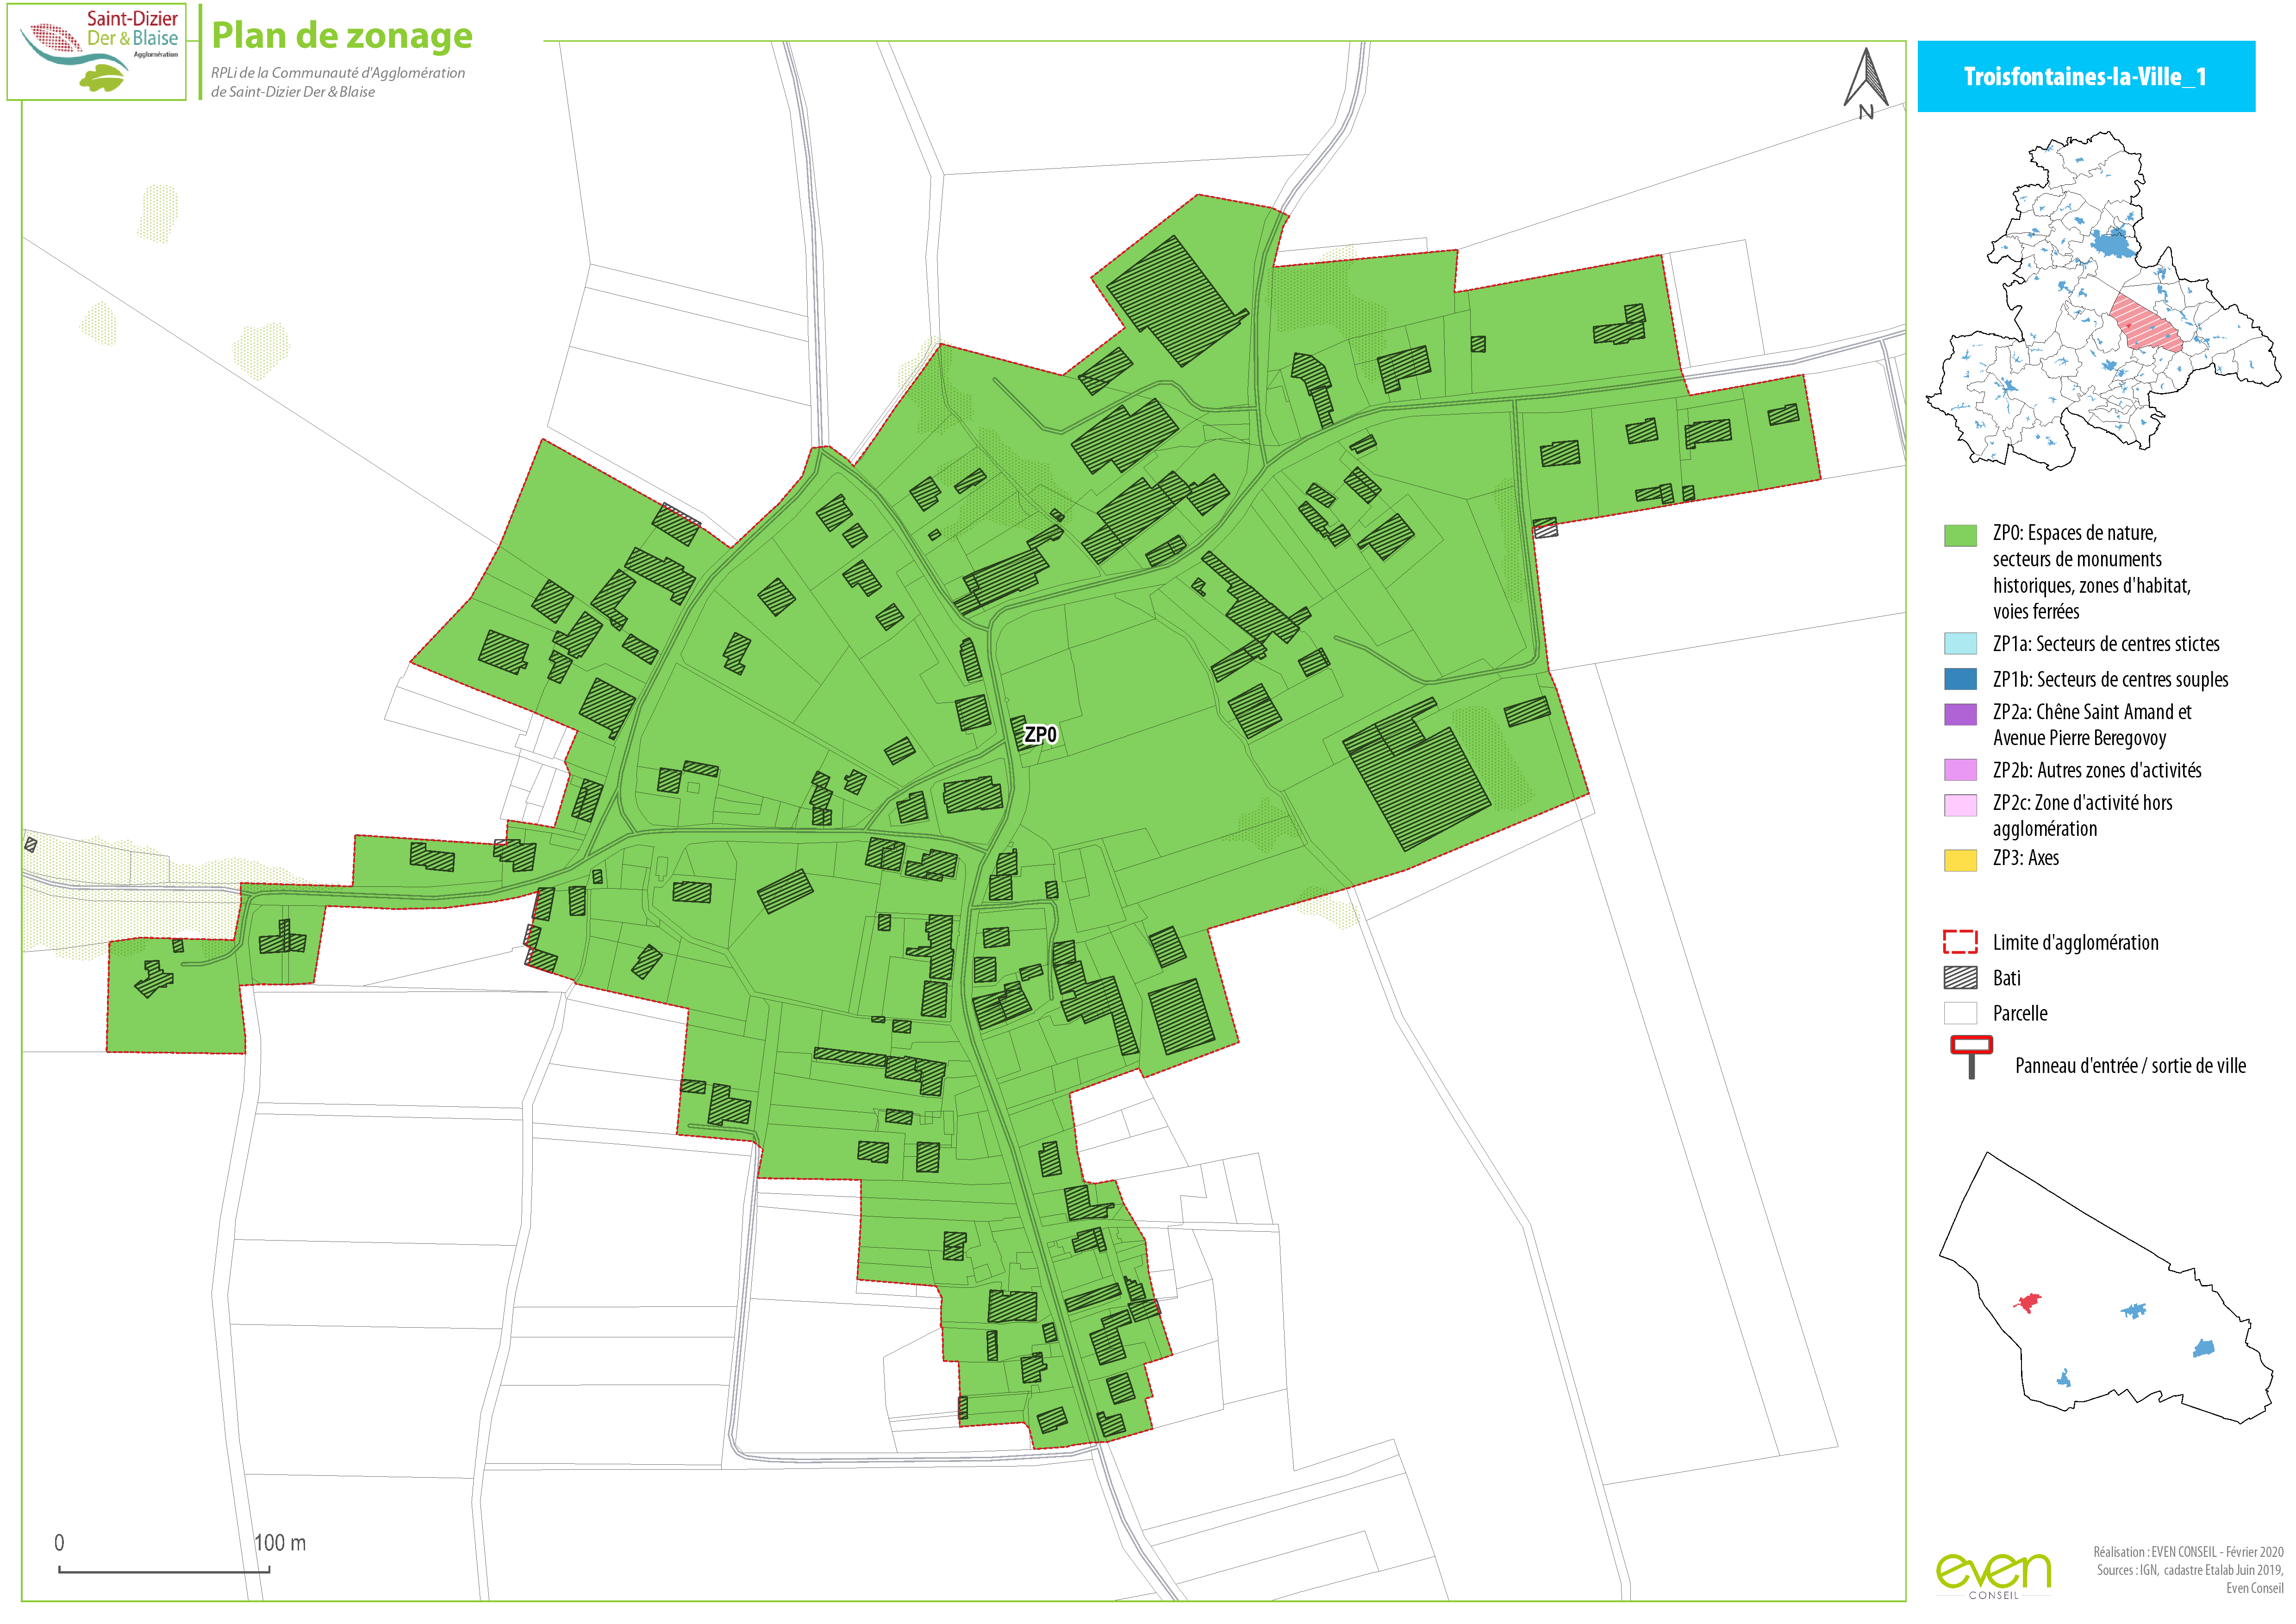Click the red hatched commune in overview map
Screen dimensions: 2296x1624
click(x=2147, y=322)
